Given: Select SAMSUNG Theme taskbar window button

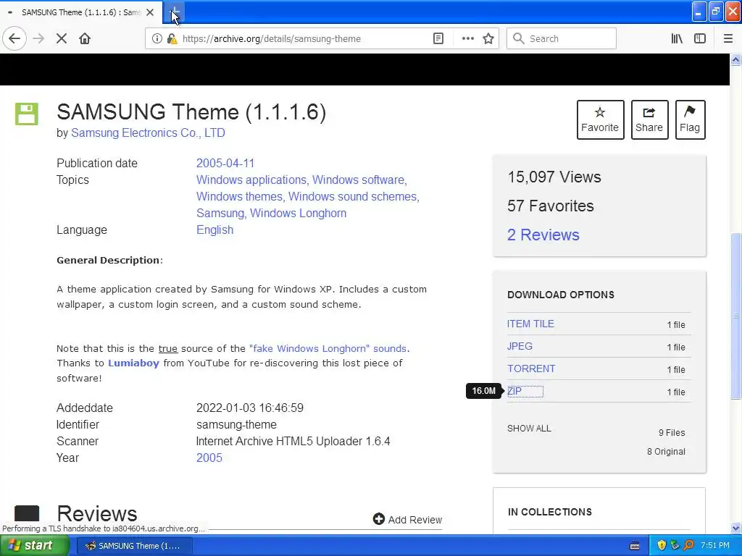Looking at the screenshot, I should coord(134,546).
